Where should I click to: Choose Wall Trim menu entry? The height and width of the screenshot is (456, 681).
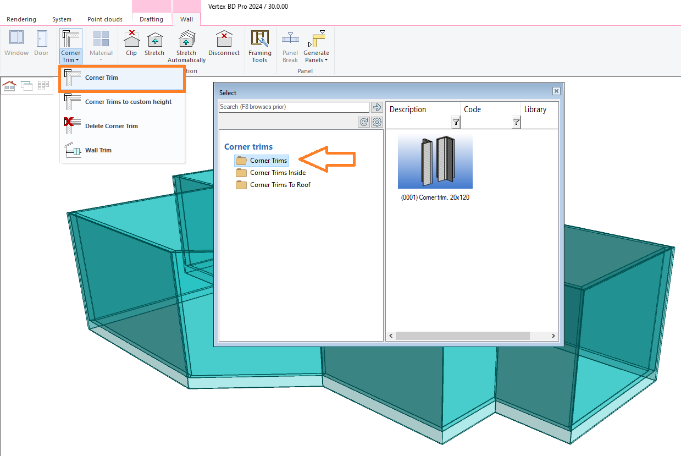98,150
